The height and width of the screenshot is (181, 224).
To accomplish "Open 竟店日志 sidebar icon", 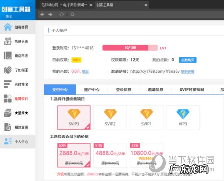I will pyautogui.click(x=8, y=56).
